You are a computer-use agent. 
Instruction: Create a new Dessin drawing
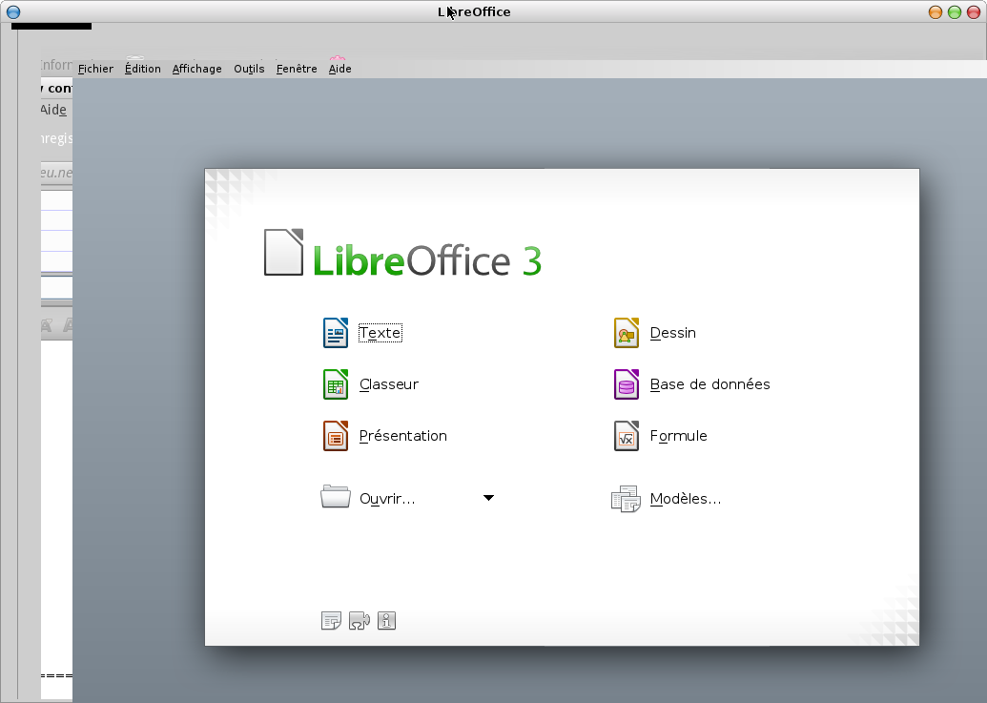(x=654, y=332)
